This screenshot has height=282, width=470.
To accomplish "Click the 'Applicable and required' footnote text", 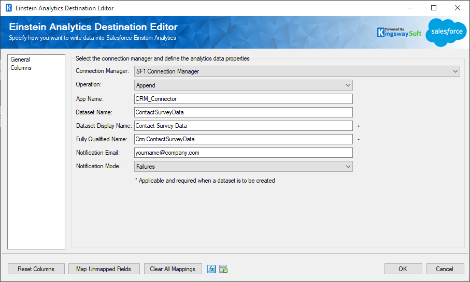I will (x=205, y=181).
